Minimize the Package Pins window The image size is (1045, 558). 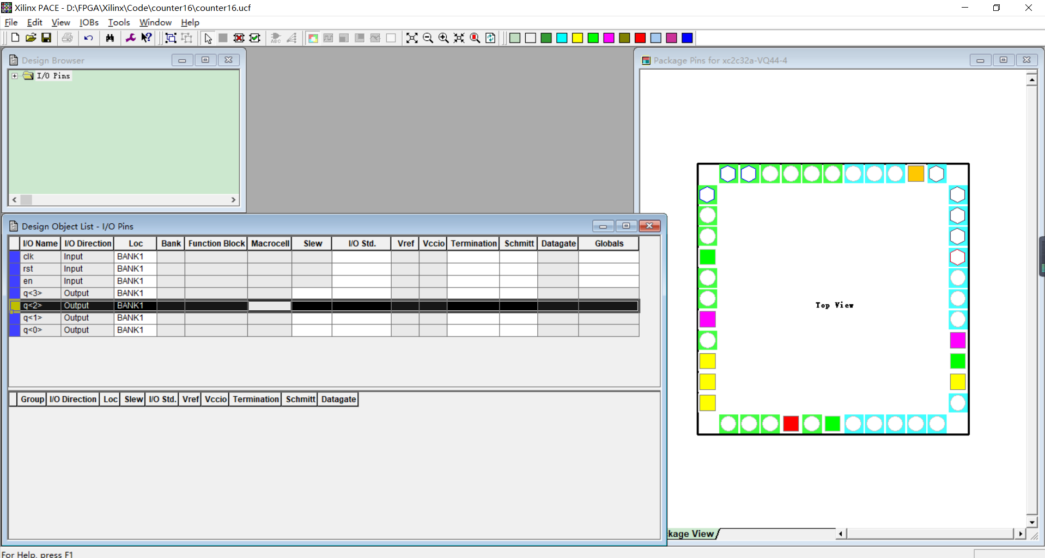click(x=980, y=60)
